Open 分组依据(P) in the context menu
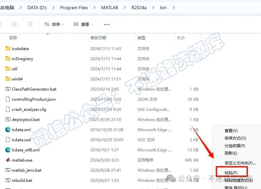Screen dimensions: 261x189 (x=235, y=146)
